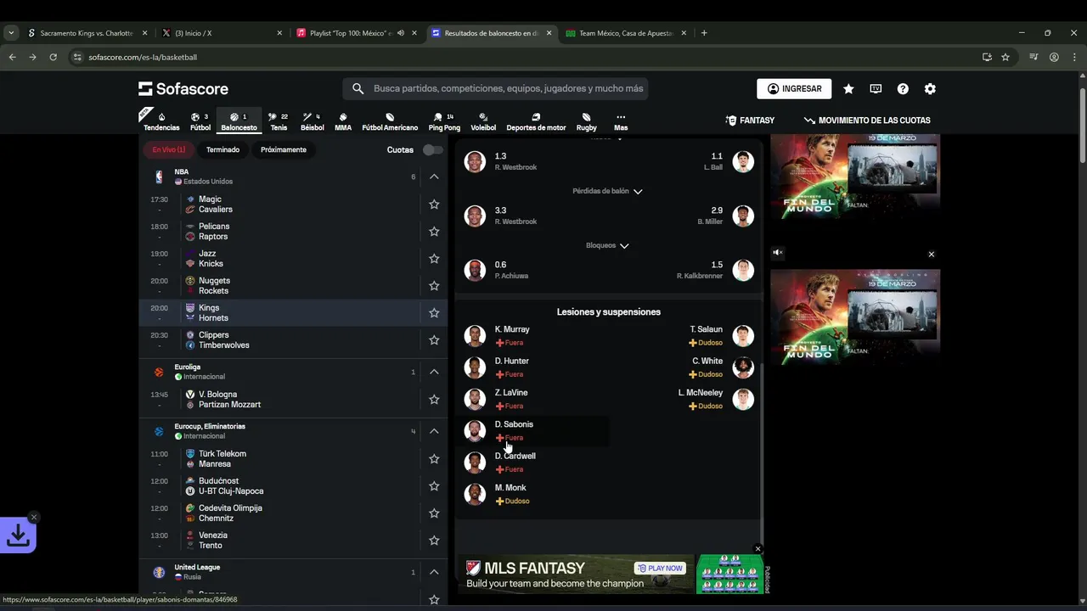Select the MMA sport tab
The image size is (1087, 611).
(343, 121)
